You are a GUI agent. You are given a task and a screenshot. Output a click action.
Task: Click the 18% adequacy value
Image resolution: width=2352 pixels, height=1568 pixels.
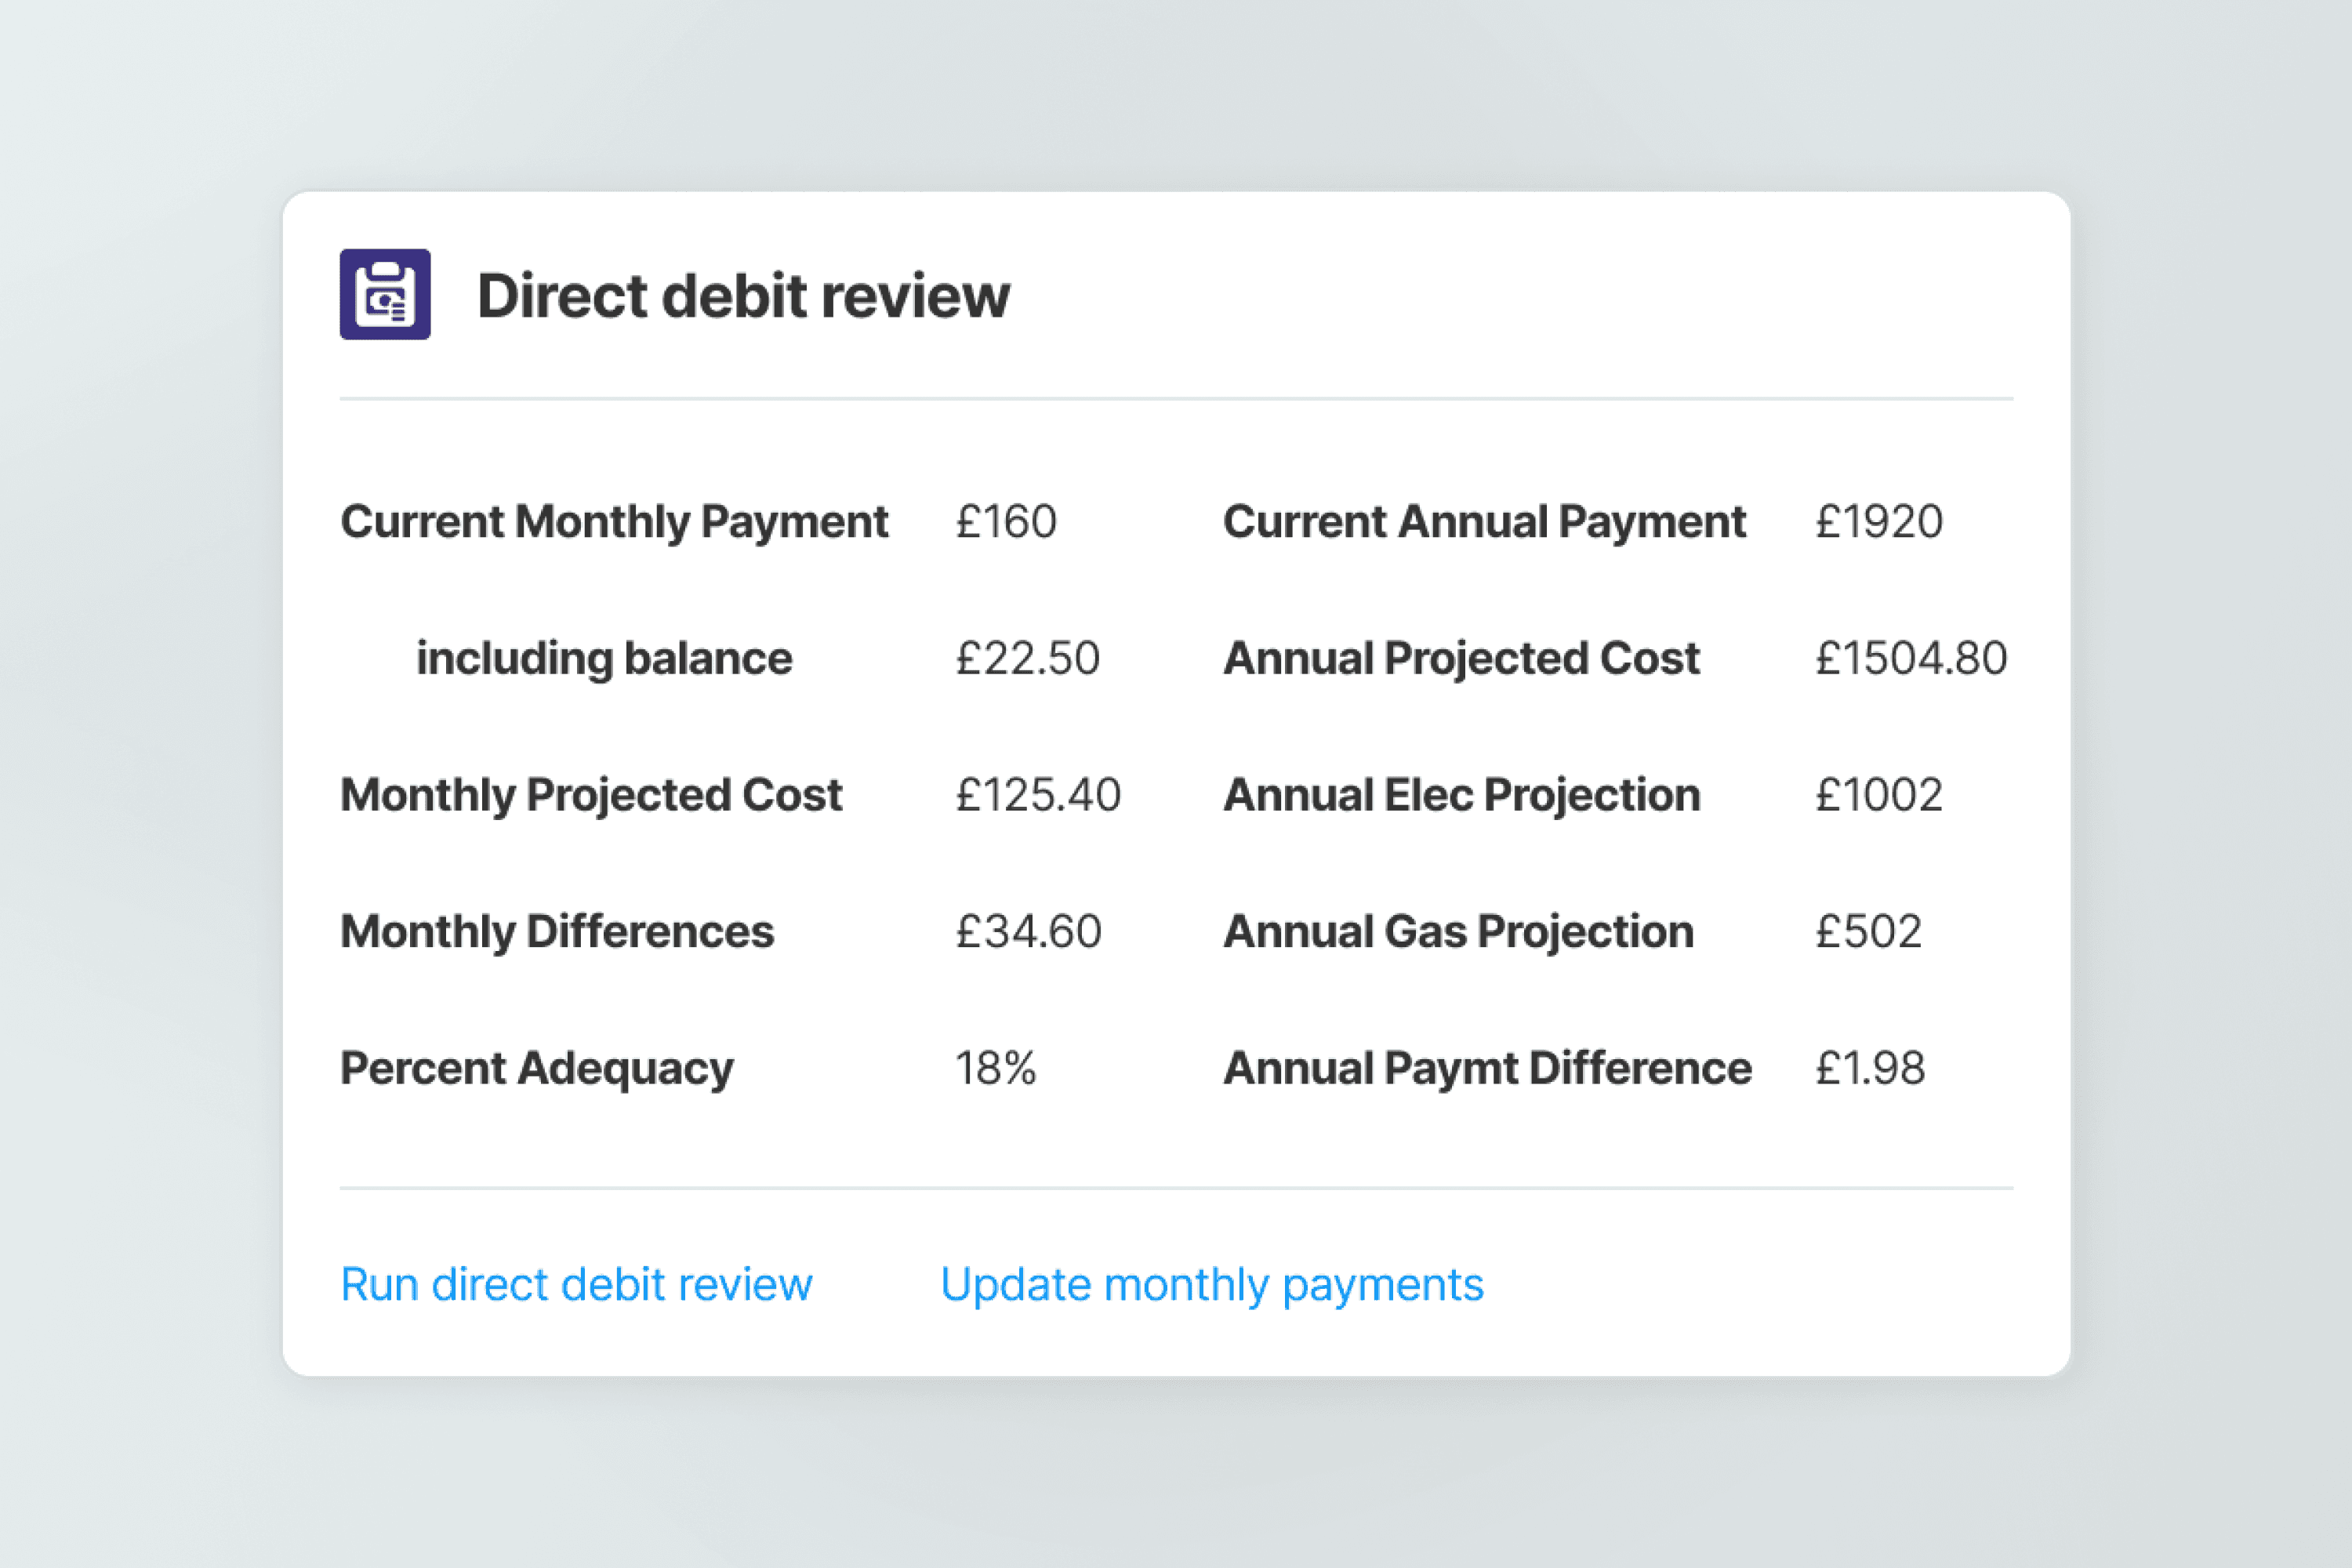tap(995, 1068)
